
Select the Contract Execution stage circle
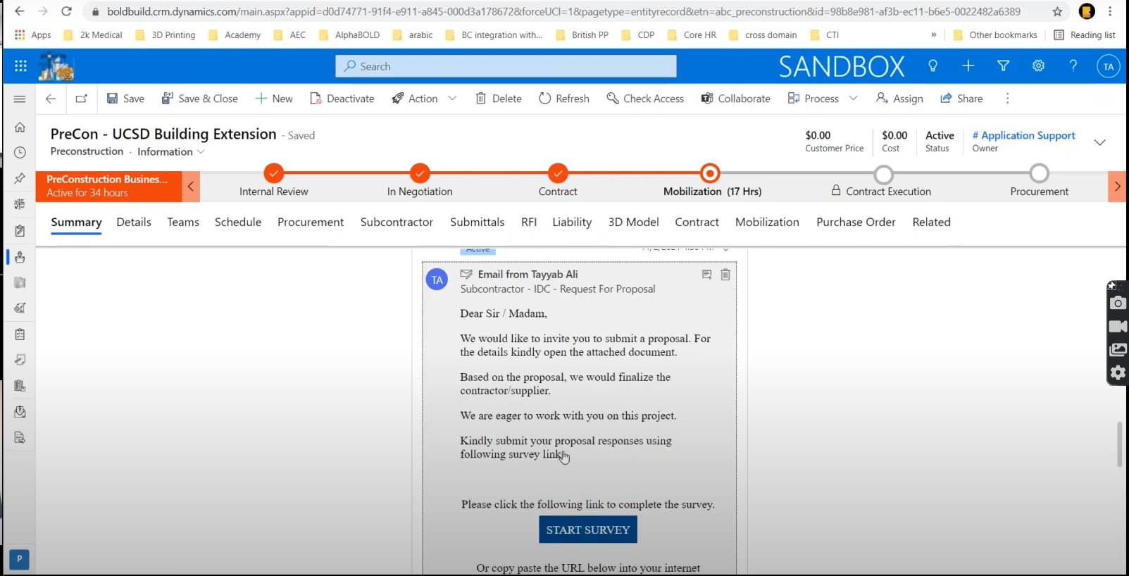coord(883,174)
